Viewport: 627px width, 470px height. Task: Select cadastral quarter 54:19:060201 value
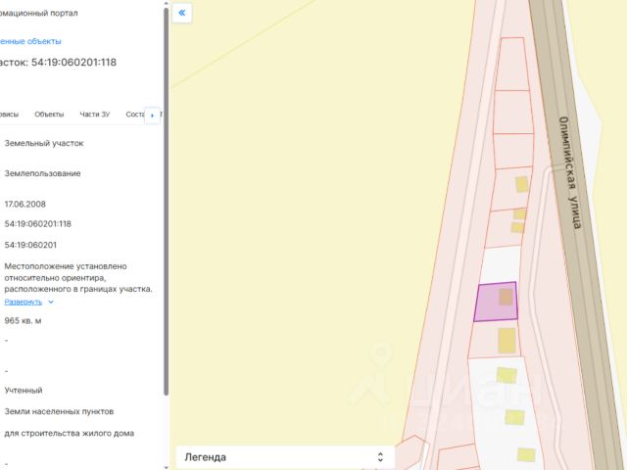pos(30,245)
